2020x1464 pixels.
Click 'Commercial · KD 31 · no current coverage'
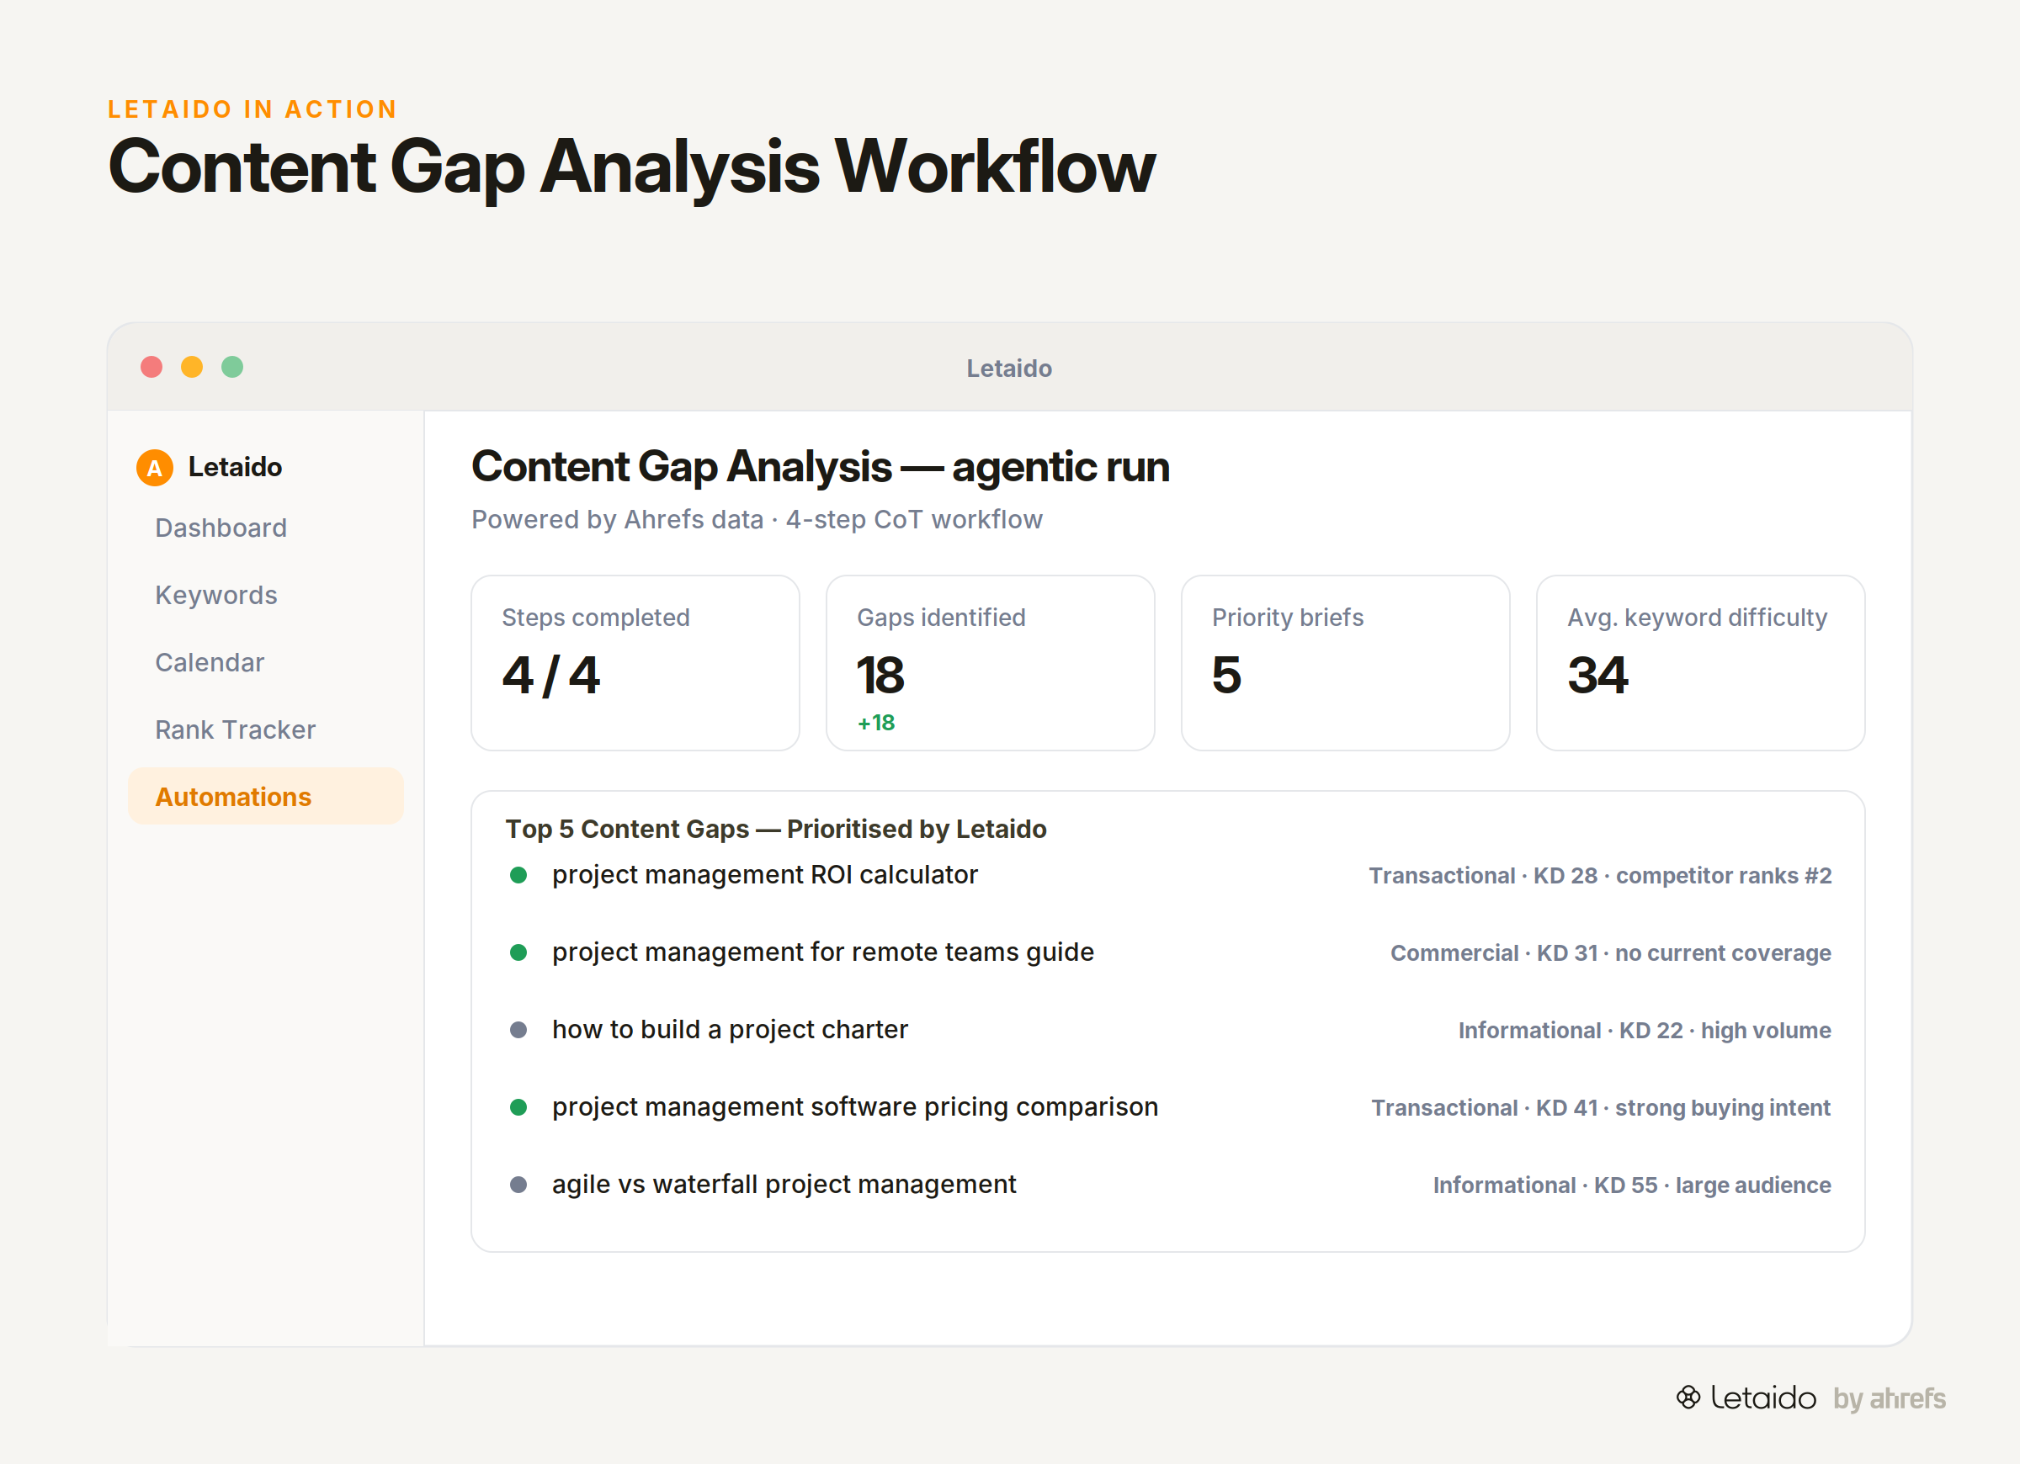[x=1611, y=952]
